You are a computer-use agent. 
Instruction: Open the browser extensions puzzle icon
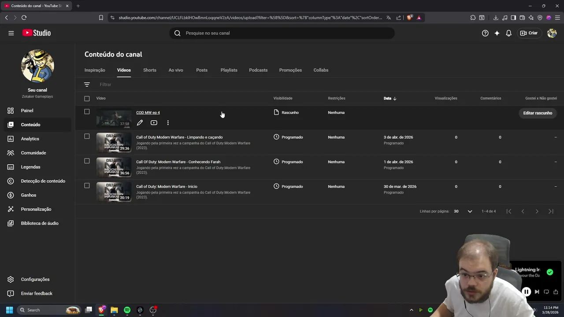pos(473,18)
